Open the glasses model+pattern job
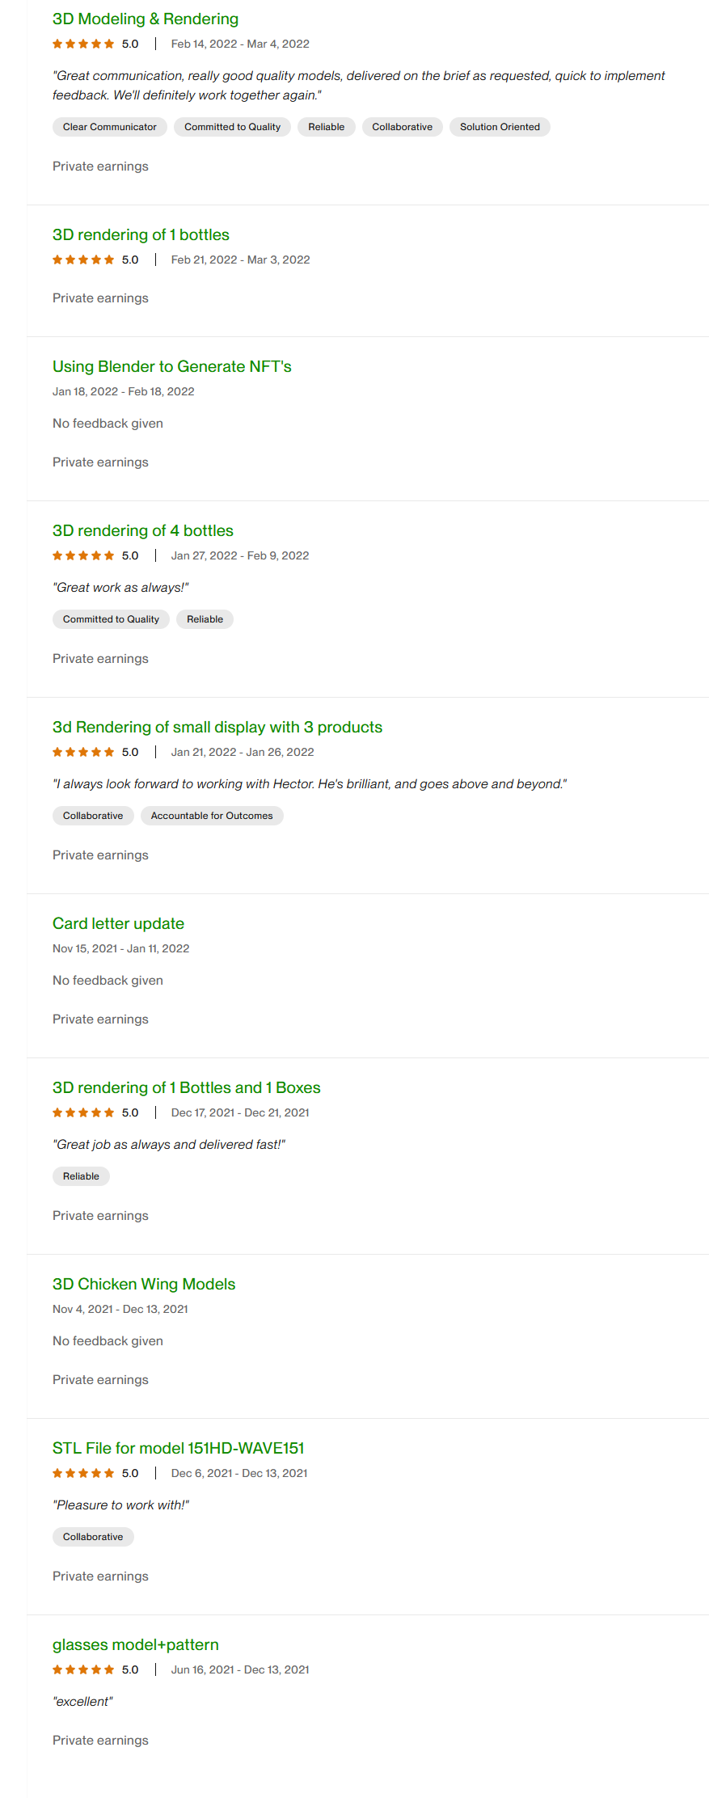The height and width of the screenshot is (1798, 709). pos(135,1644)
